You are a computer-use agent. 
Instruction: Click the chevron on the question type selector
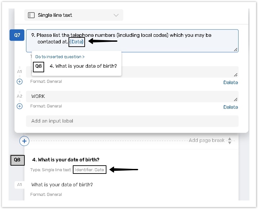116,15
